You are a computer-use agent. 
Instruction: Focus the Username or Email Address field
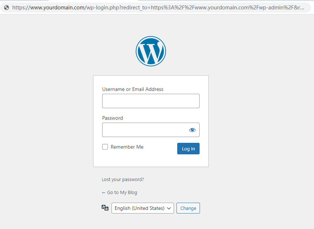[151, 101]
